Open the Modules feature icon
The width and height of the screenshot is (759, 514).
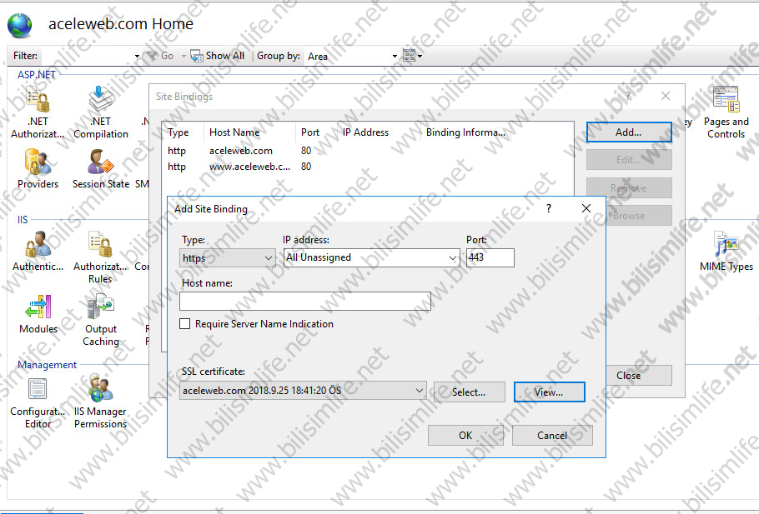coord(38,307)
